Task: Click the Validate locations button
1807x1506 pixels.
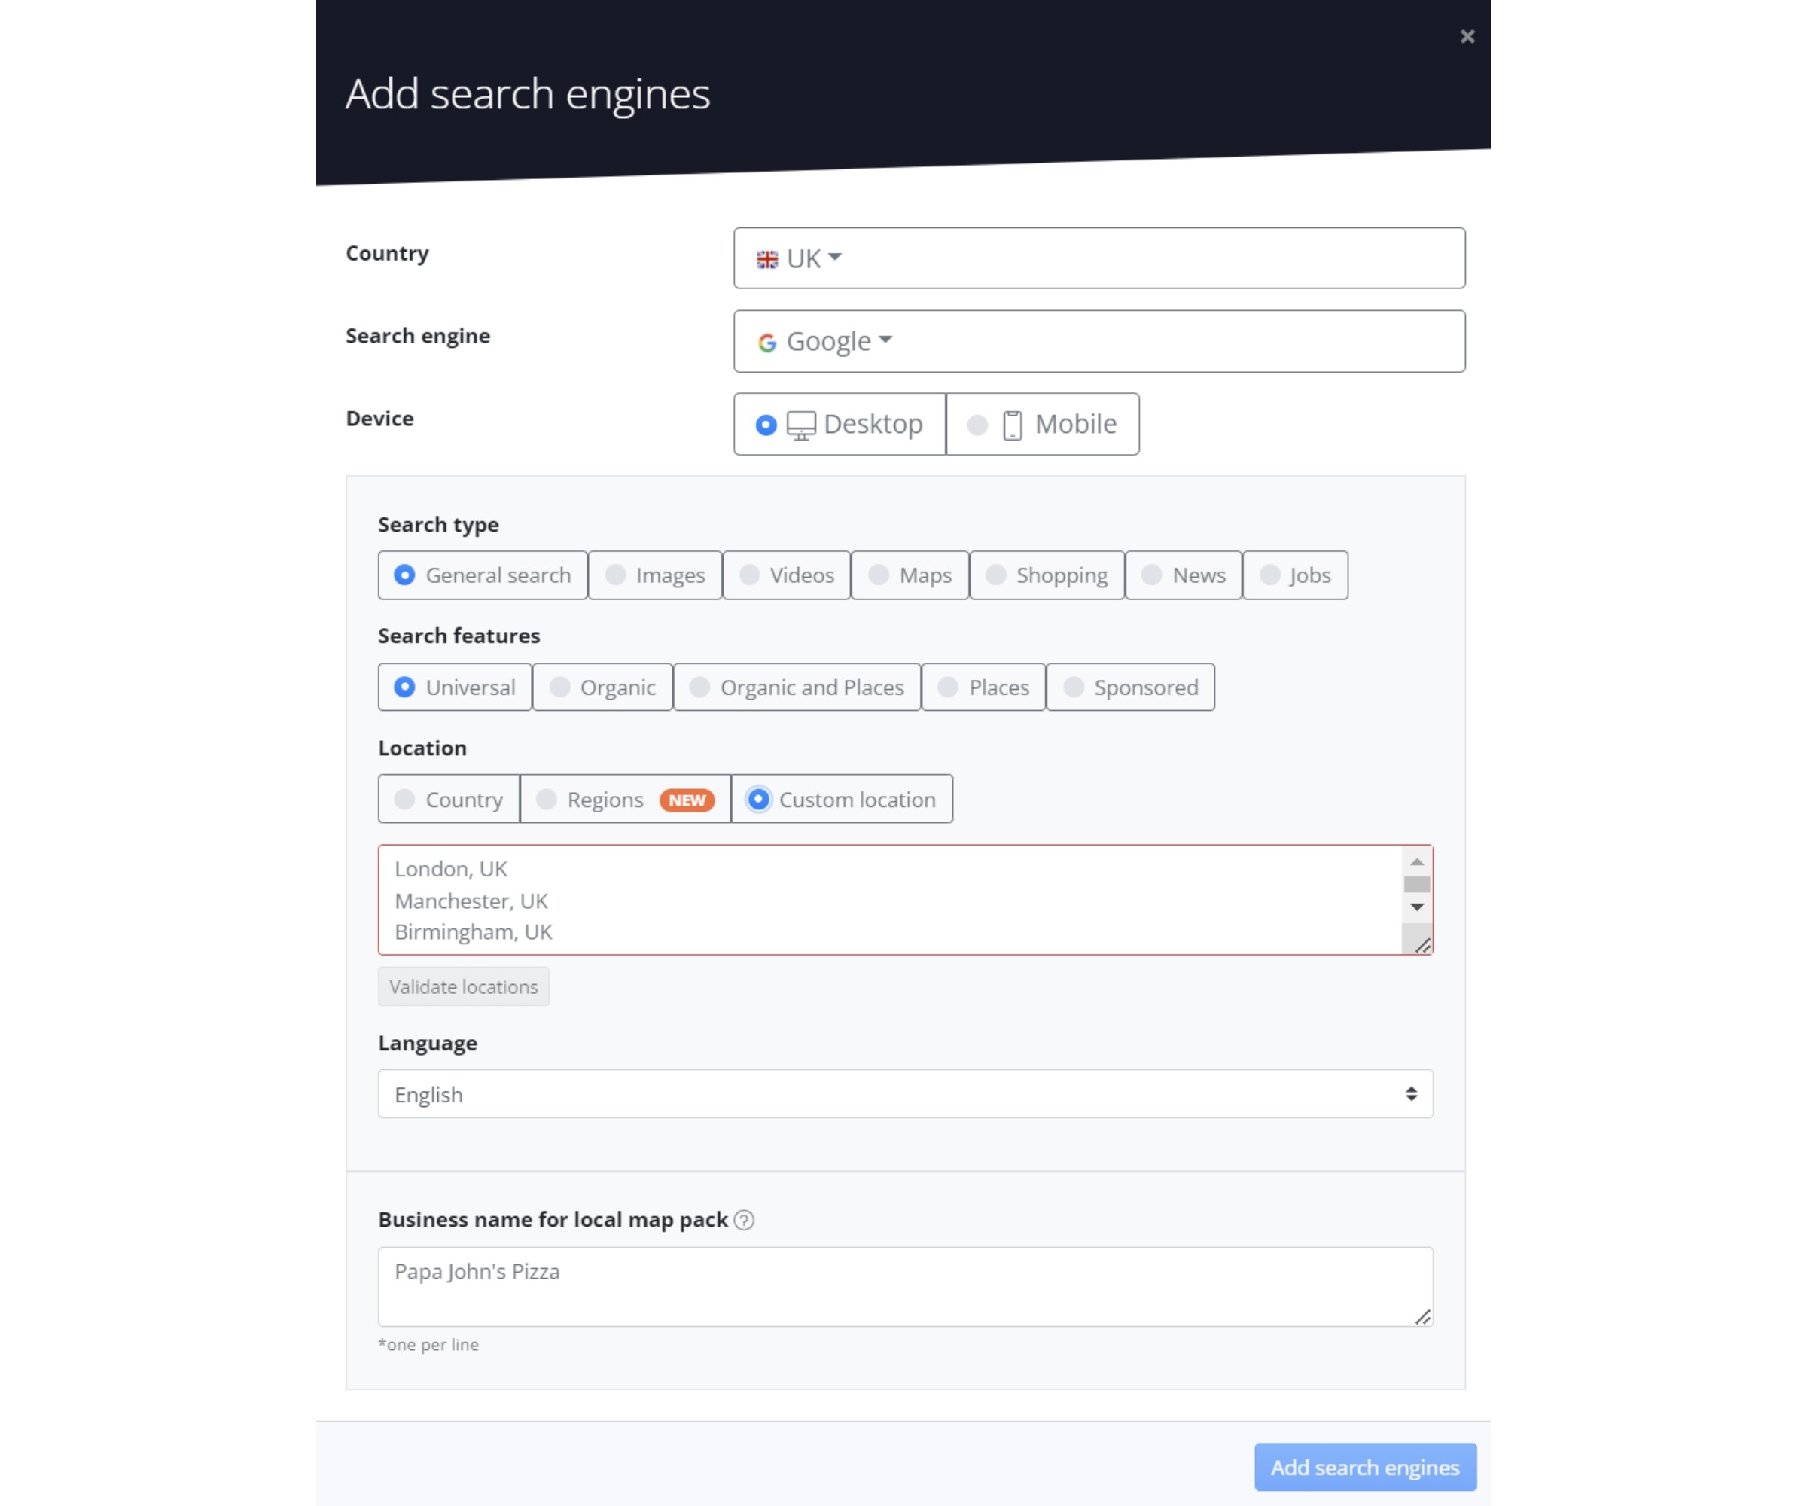Action: (463, 986)
